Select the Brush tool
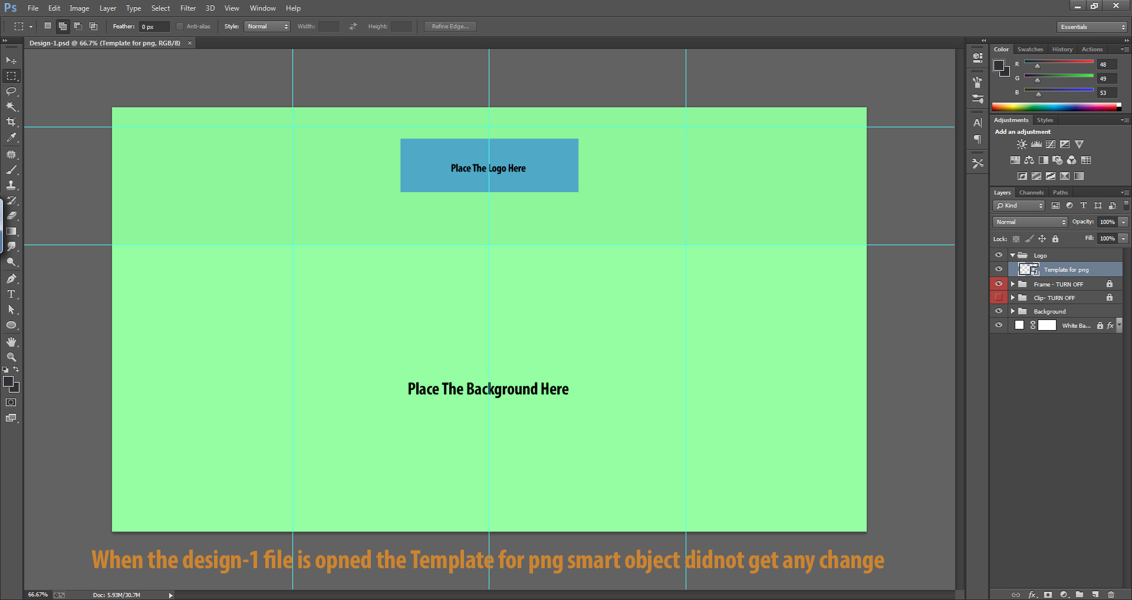The image size is (1132, 600). (x=11, y=170)
